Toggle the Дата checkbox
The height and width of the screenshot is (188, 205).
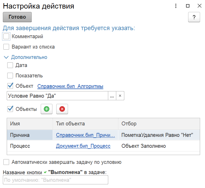pos(10,65)
